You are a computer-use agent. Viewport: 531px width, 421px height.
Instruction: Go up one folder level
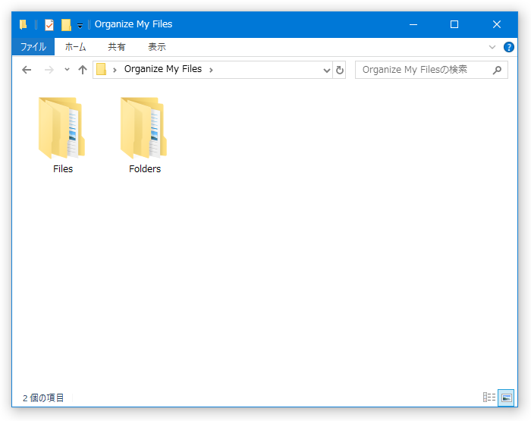[83, 70]
